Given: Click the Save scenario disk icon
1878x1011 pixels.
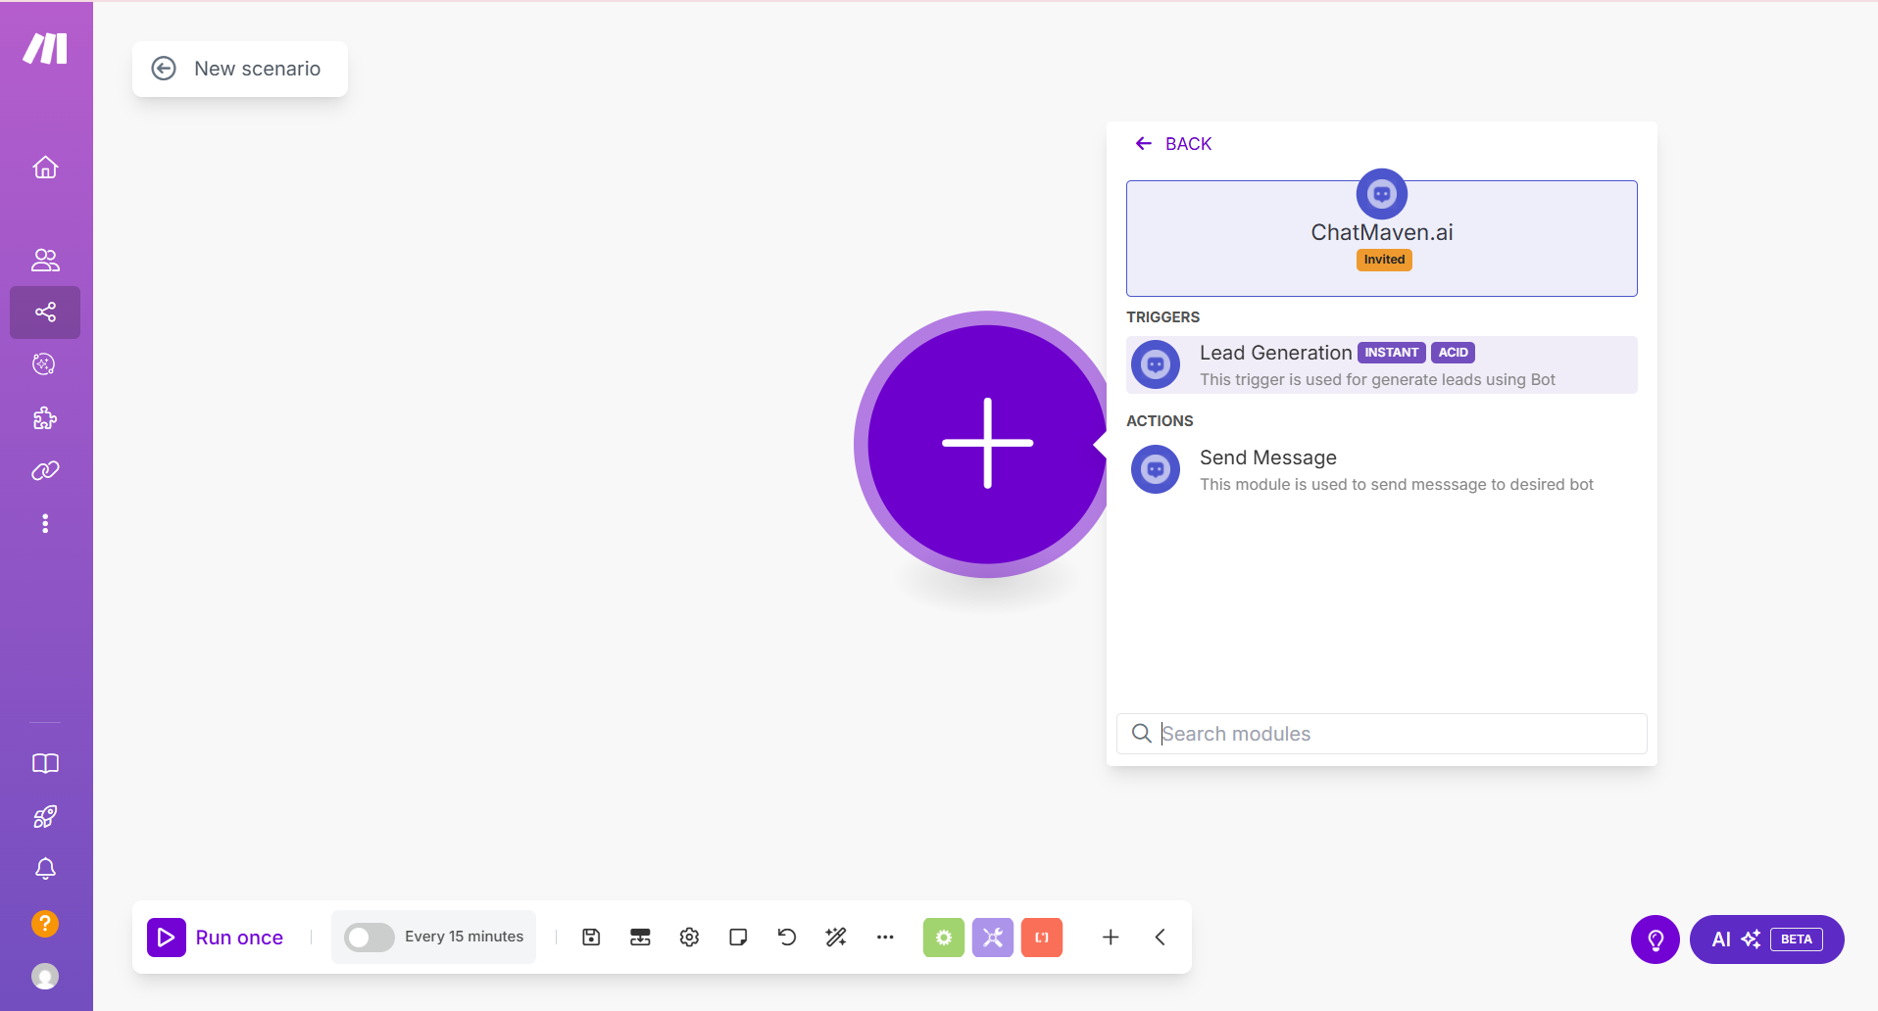Looking at the screenshot, I should pyautogui.click(x=591, y=938).
